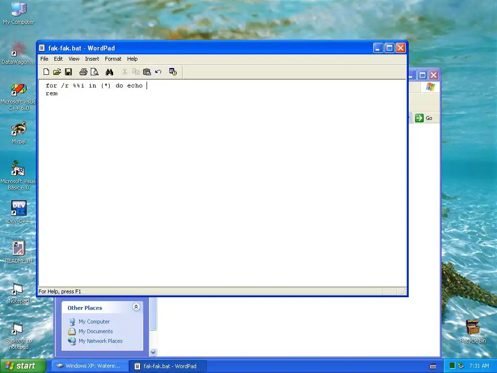Open a file with the Open icon
Screen dimensions: 497x373
(x=57, y=72)
